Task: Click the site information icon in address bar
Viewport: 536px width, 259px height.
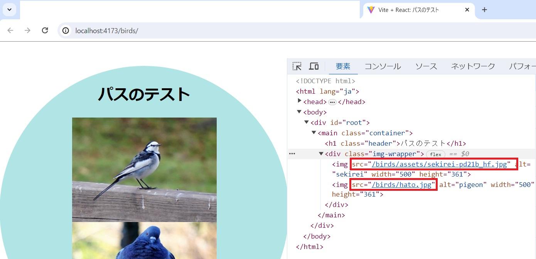Action: tap(66, 30)
